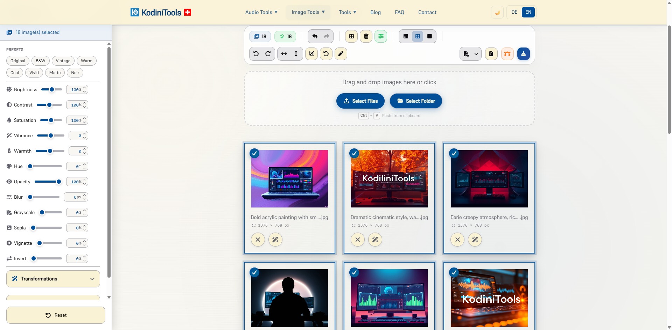Open the Audio Tools menu
This screenshot has height=330, width=672.
click(261, 12)
